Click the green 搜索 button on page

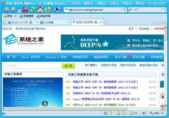coord(68,66)
